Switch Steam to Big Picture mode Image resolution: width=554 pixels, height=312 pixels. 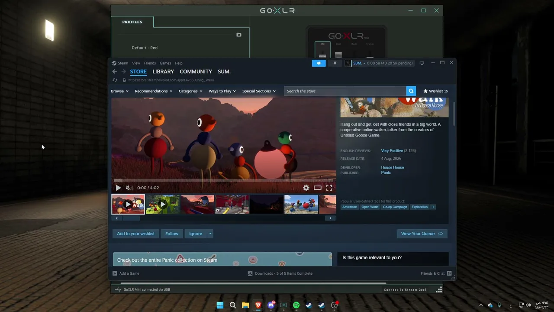point(422,63)
